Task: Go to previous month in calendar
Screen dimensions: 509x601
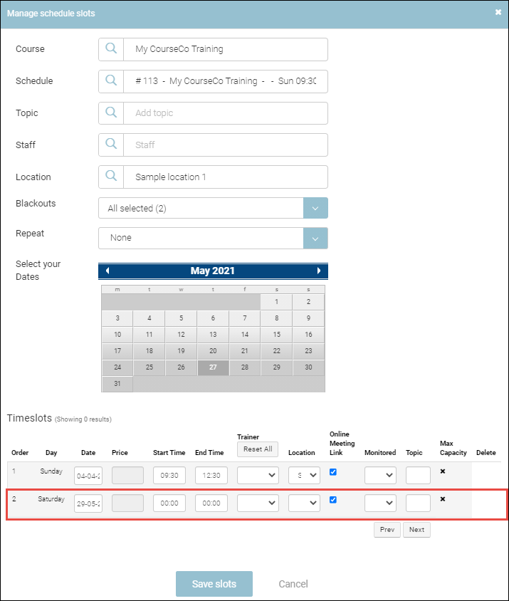Action: (x=107, y=271)
